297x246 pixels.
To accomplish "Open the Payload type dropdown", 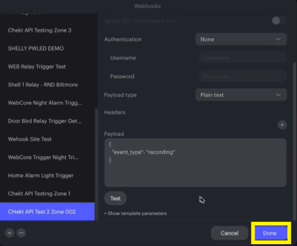I will [x=241, y=95].
